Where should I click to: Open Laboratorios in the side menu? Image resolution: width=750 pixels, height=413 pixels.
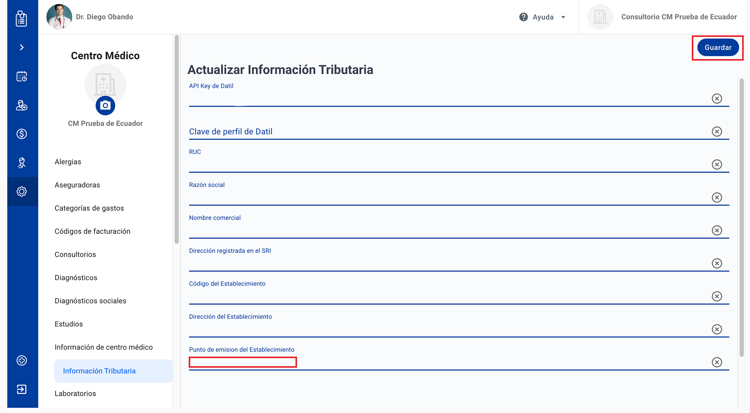click(x=75, y=394)
